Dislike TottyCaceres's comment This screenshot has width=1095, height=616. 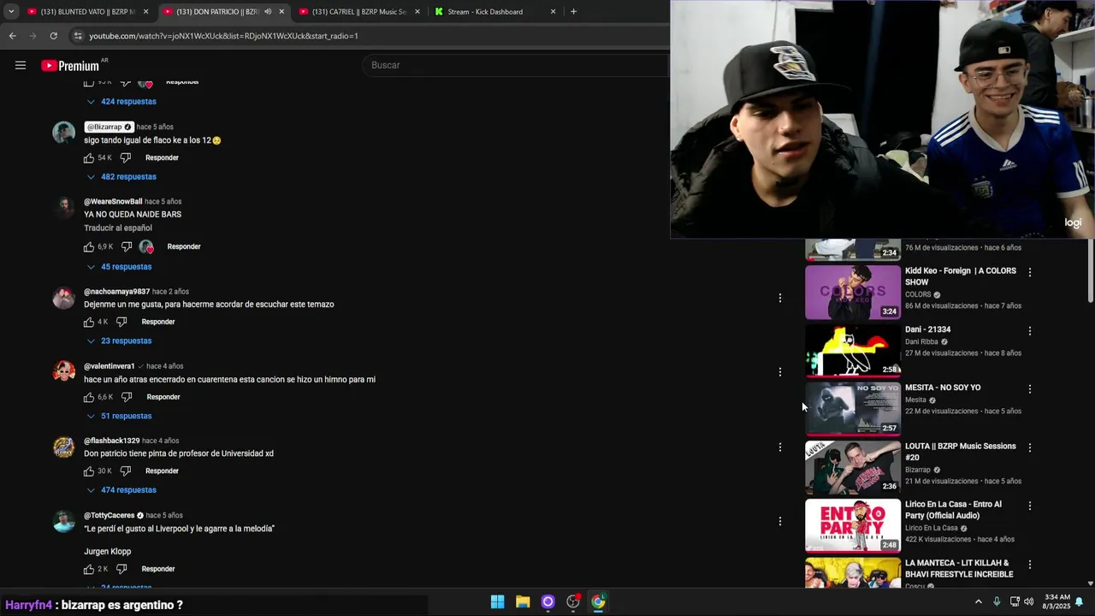click(x=121, y=569)
